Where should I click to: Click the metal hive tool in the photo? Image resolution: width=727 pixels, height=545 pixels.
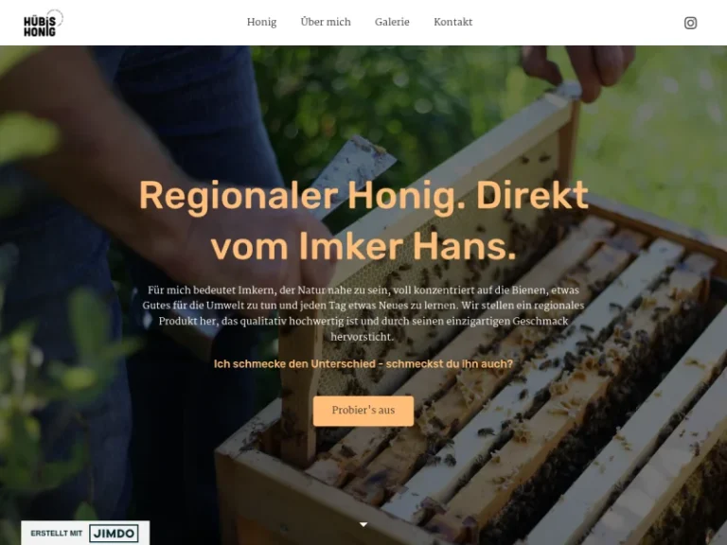[x=355, y=174]
